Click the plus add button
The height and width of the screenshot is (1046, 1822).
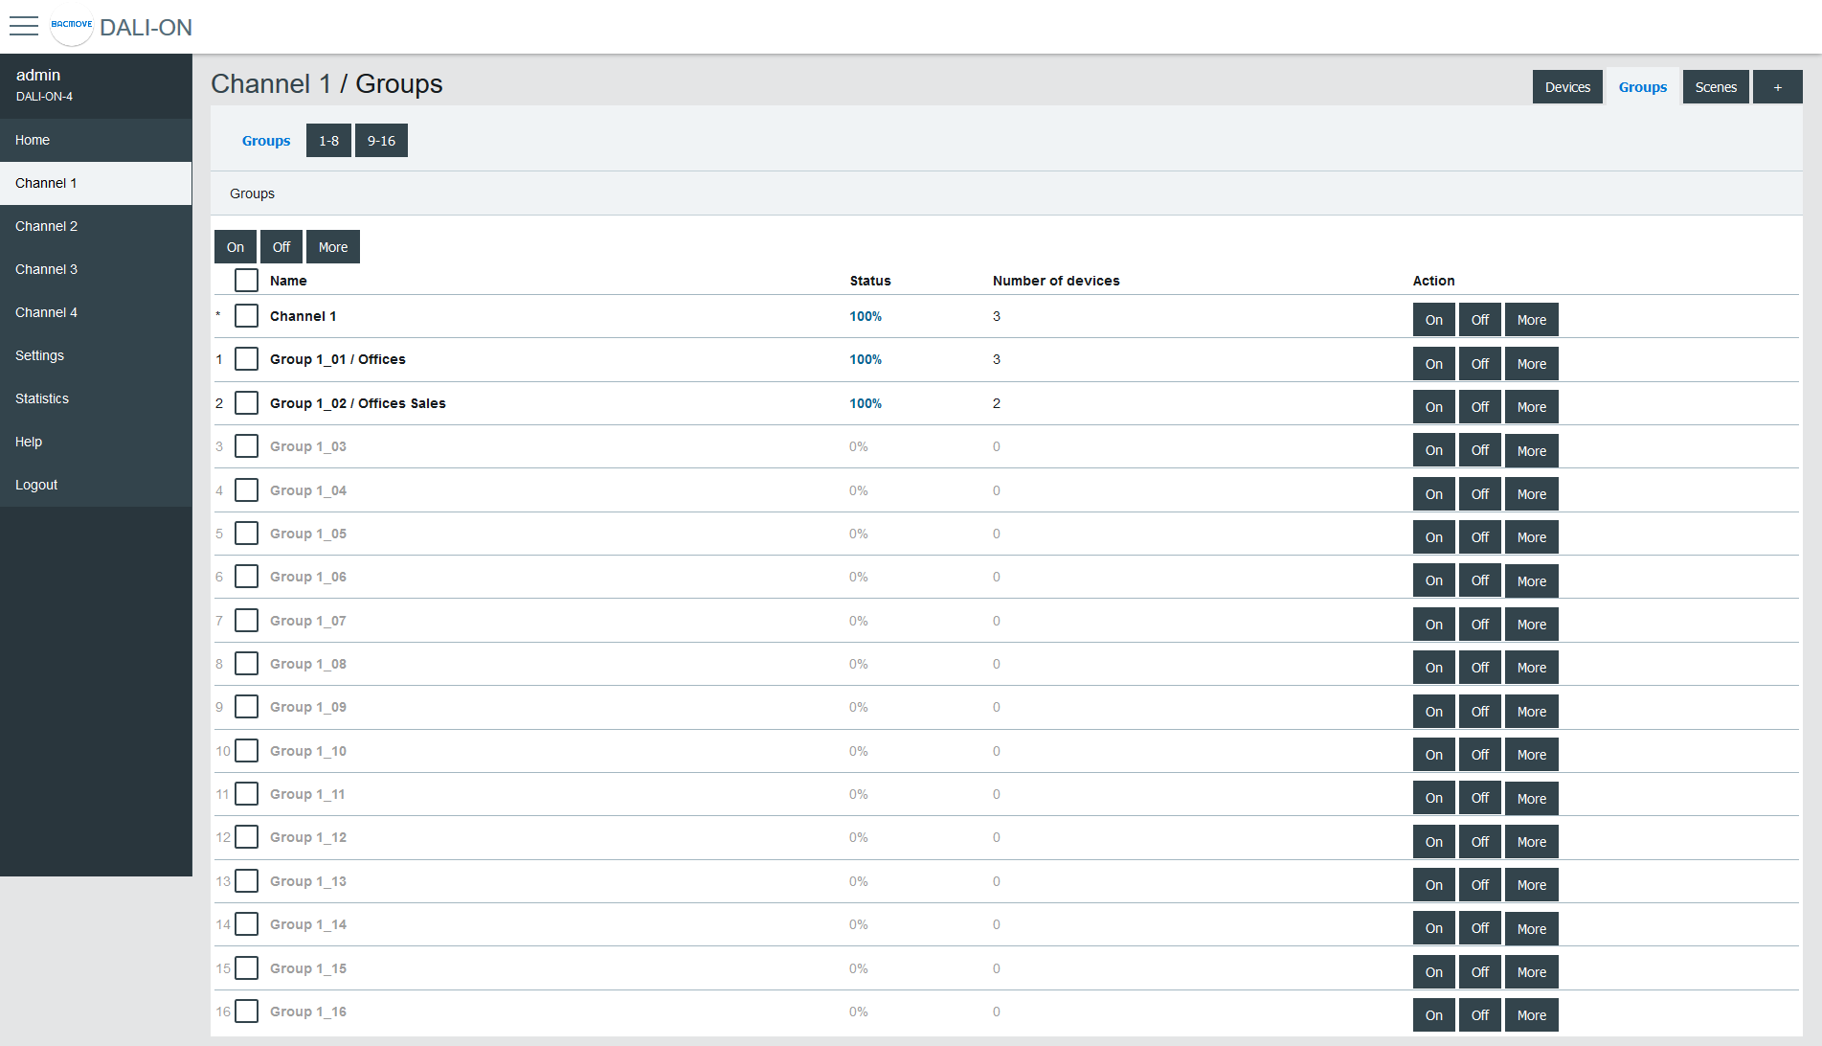1777,87
